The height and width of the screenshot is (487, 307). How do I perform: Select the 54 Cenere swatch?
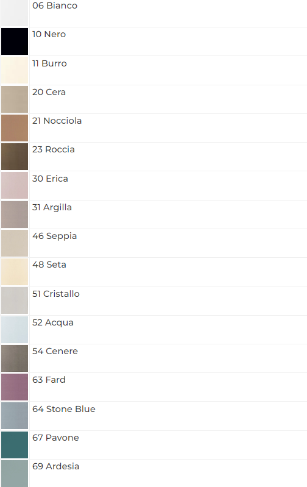point(15,358)
